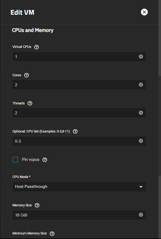
Task: Enable the Pin vcpus checkbox
Action: (x=16, y=160)
